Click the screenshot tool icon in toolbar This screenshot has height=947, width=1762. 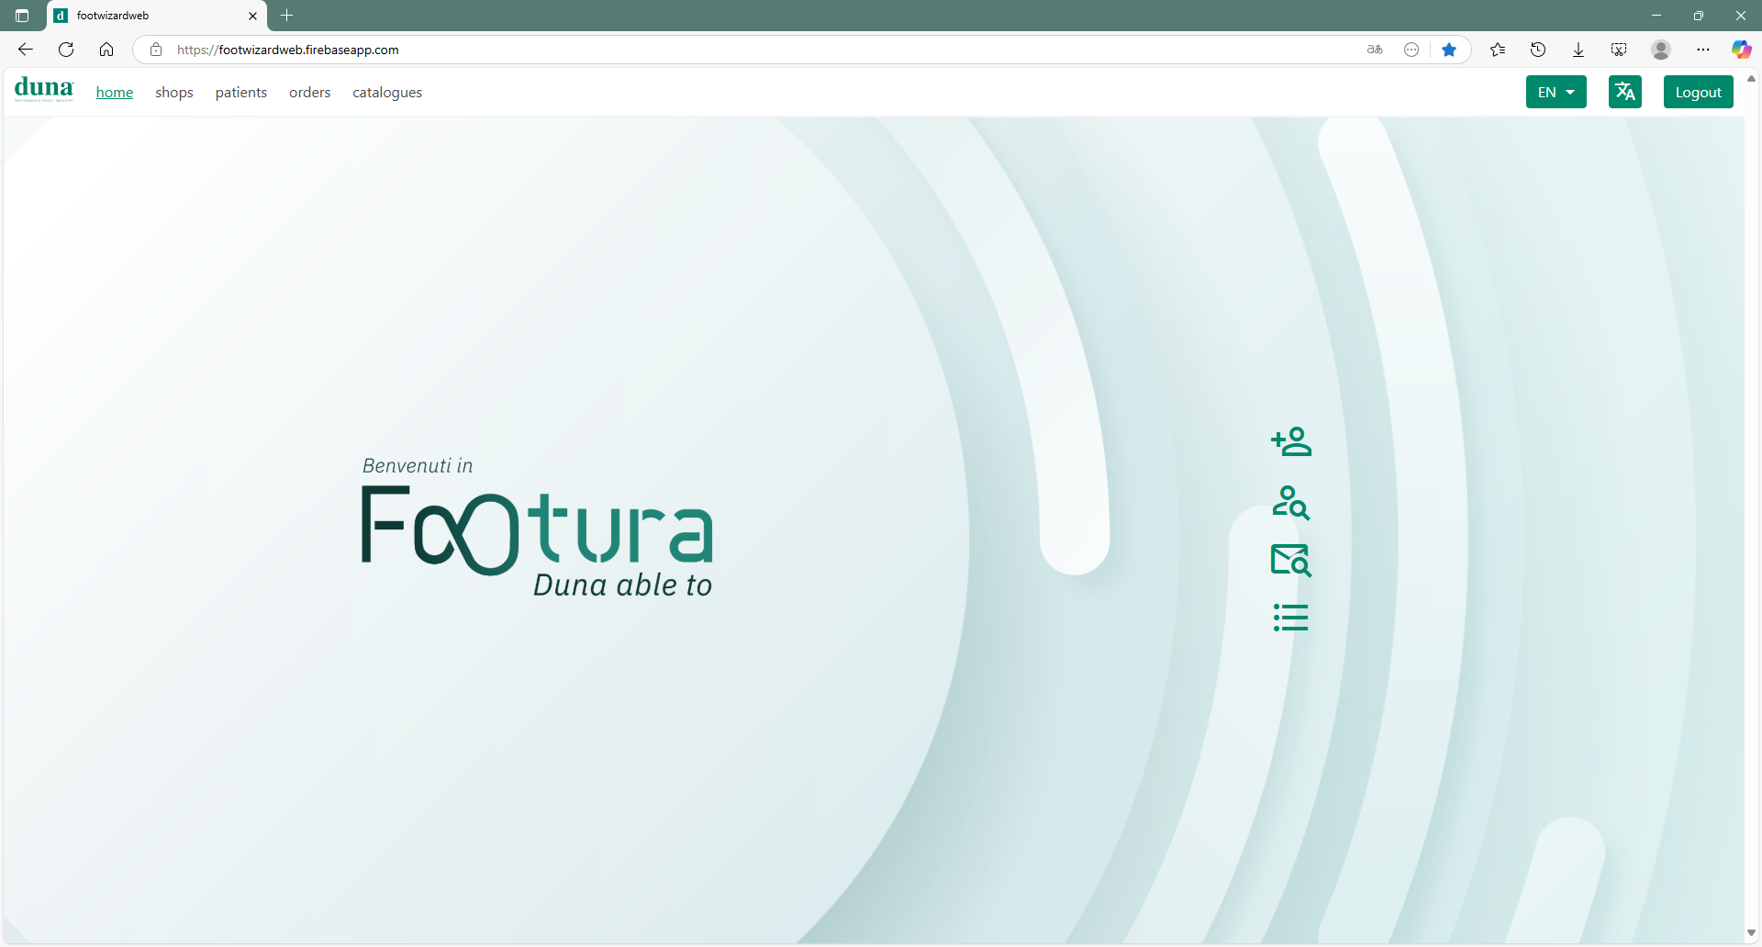tap(1619, 50)
